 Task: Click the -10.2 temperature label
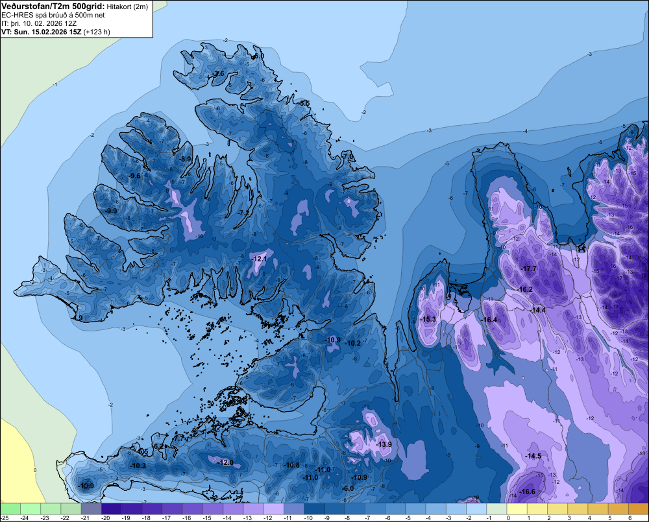point(353,343)
